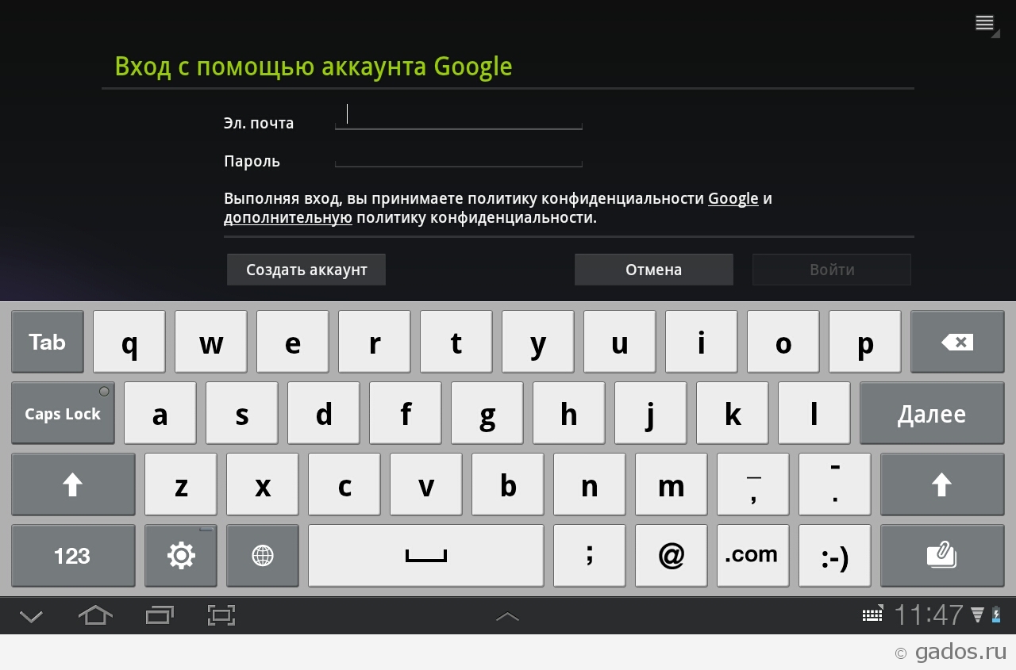The width and height of the screenshot is (1016, 670).
Task: Tap the smiley :-) key
Action: [x=835, y=556]
